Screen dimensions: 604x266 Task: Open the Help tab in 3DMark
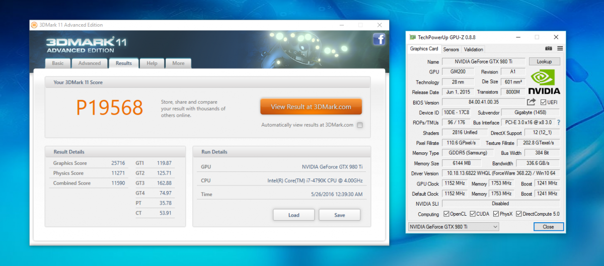pos(152,63)
